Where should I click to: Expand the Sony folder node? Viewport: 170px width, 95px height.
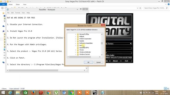coord(76,45)
